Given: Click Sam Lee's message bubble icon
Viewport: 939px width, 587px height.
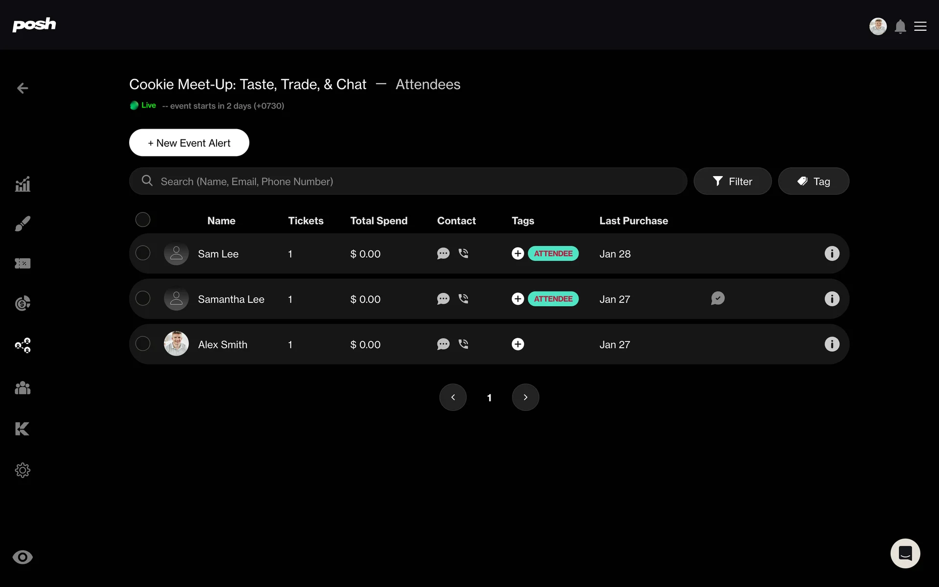Looking at the screenshot, I should tap(443, 253).
